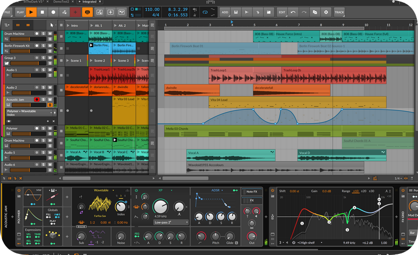The height and width of the screenshot is (255, 418).
Task: Select the TrashLoop2b clip in arranger
Action: [334, 75]
